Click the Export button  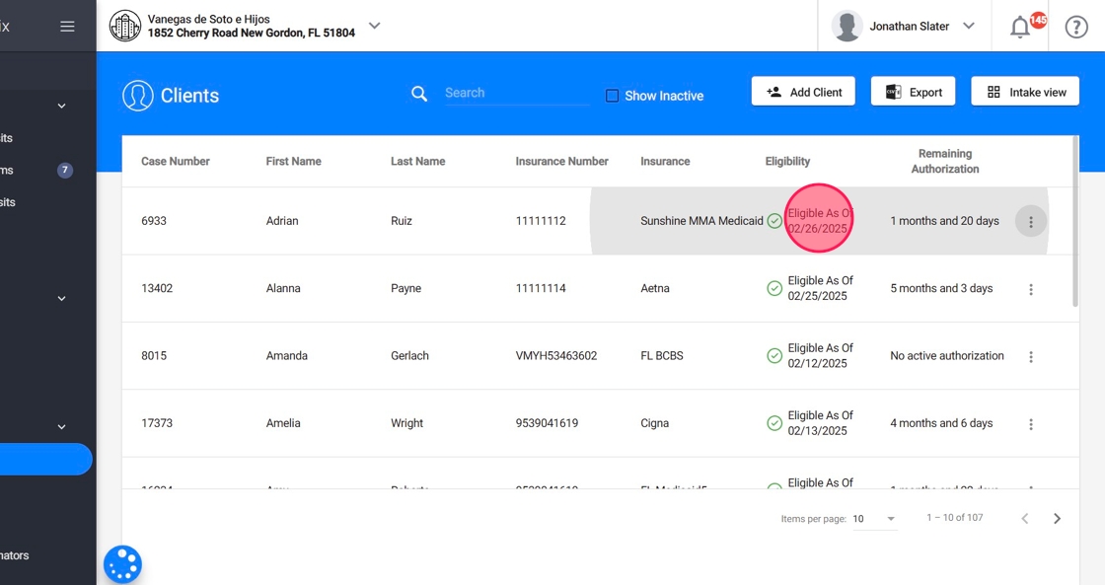click(914, 92)
